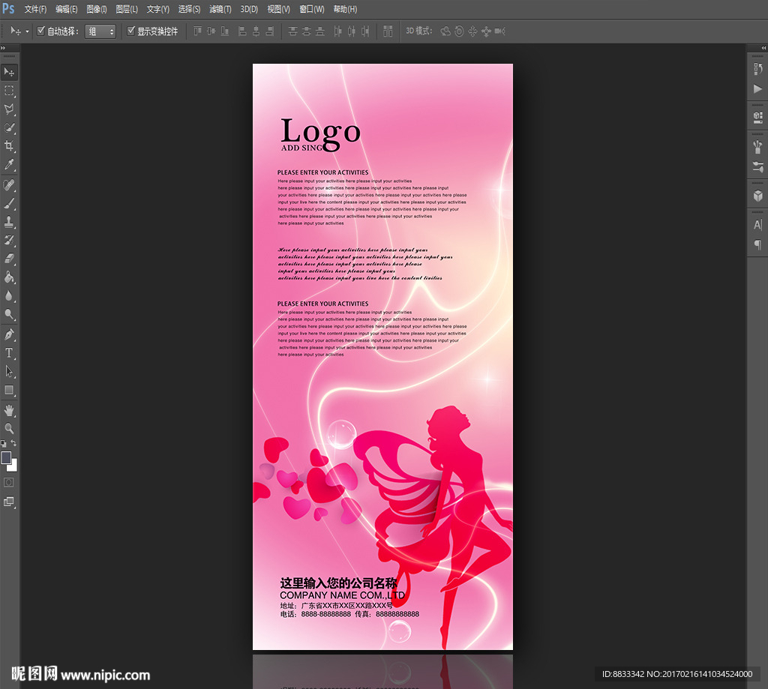Select the Eyedropper tool
Screen dimensions: 768x689
click(9, 165)
